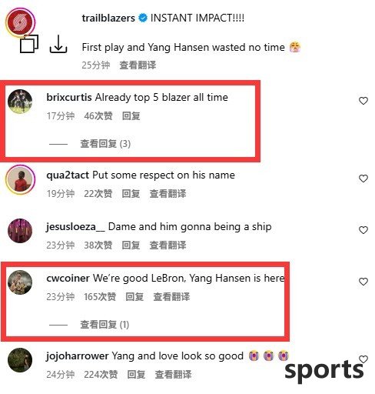Viewport: 375px width, 394px height.
Task: View 165次赞 likes on cwcoiner comment
Action: [100, 297]
